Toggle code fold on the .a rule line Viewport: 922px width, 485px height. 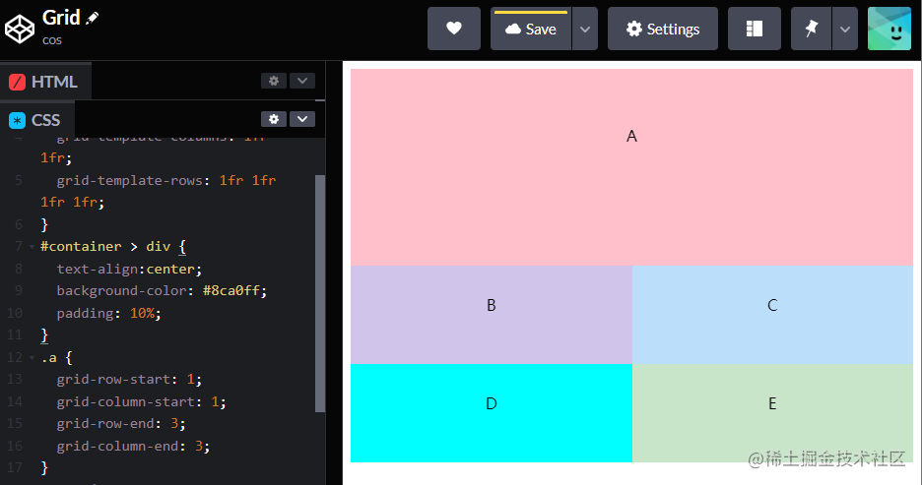pyautogui.click(x=32, y=357)
